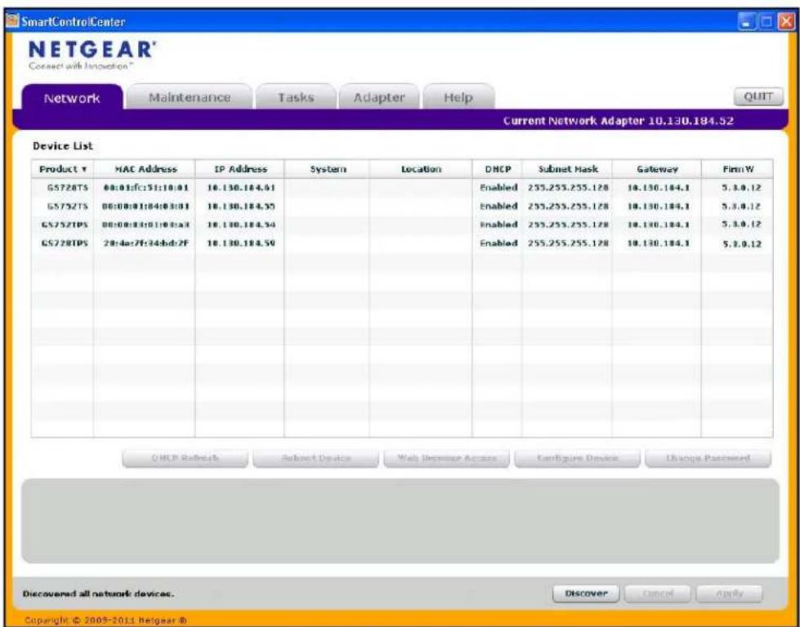Viewport: 800px width, 627px height.
Task: Click the gateway of the GS752TPS row
Action: 658,225
